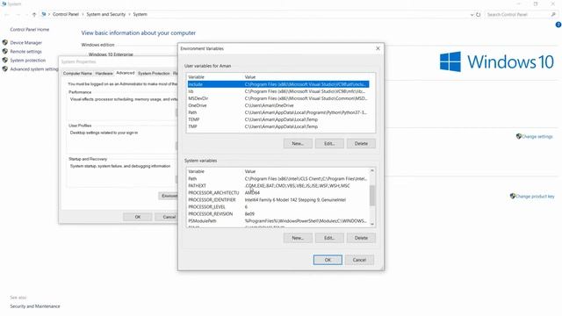The image size is (562, 316).
Task: Click Delete under User variables
Action: coord(361,143)
